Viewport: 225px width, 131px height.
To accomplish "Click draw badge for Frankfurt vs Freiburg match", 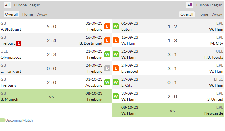I will 107,68.
